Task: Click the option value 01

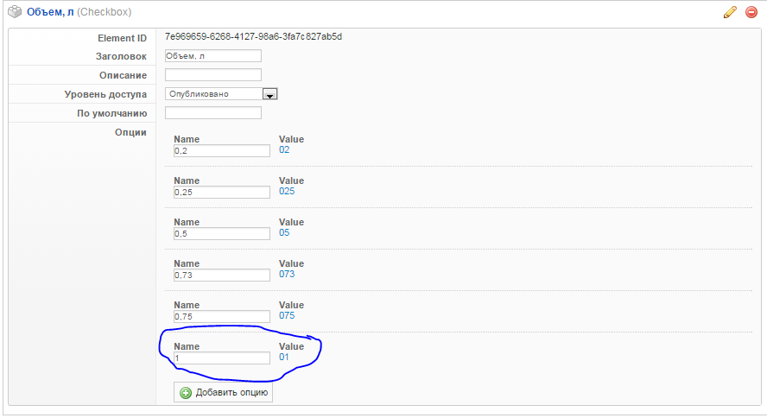Action: tap(284, 357)
